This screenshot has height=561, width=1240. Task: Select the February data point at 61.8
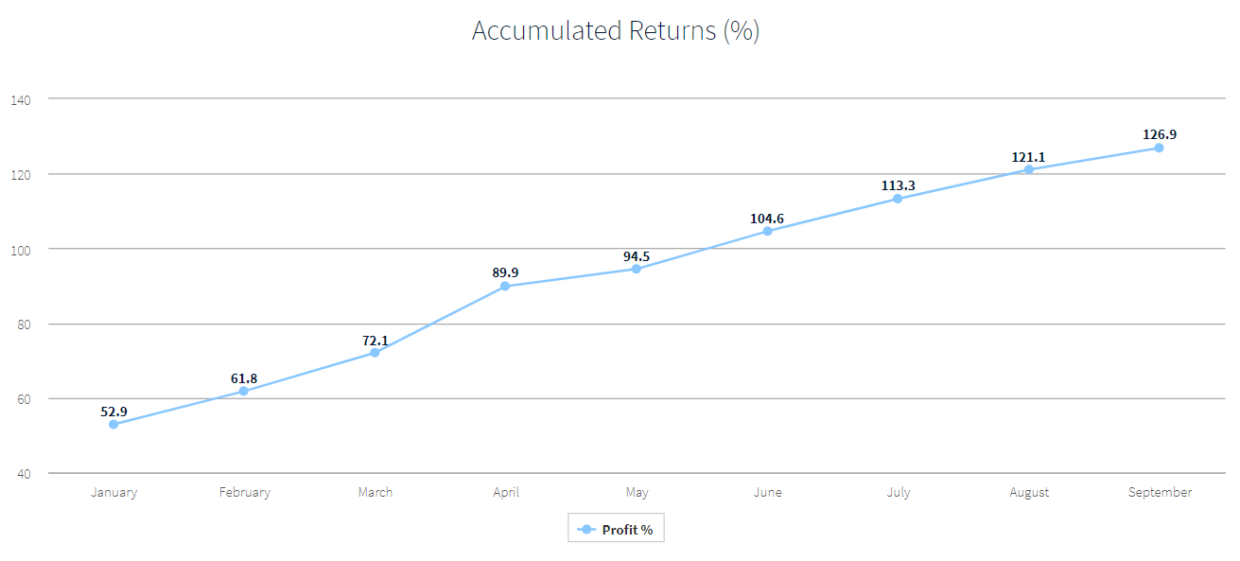244,391
